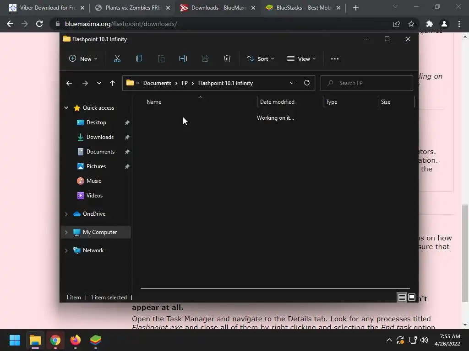The width and height of the screenshot is (469, 351).
Task: Open Chrome profile icon
Action: coord(444,24)
